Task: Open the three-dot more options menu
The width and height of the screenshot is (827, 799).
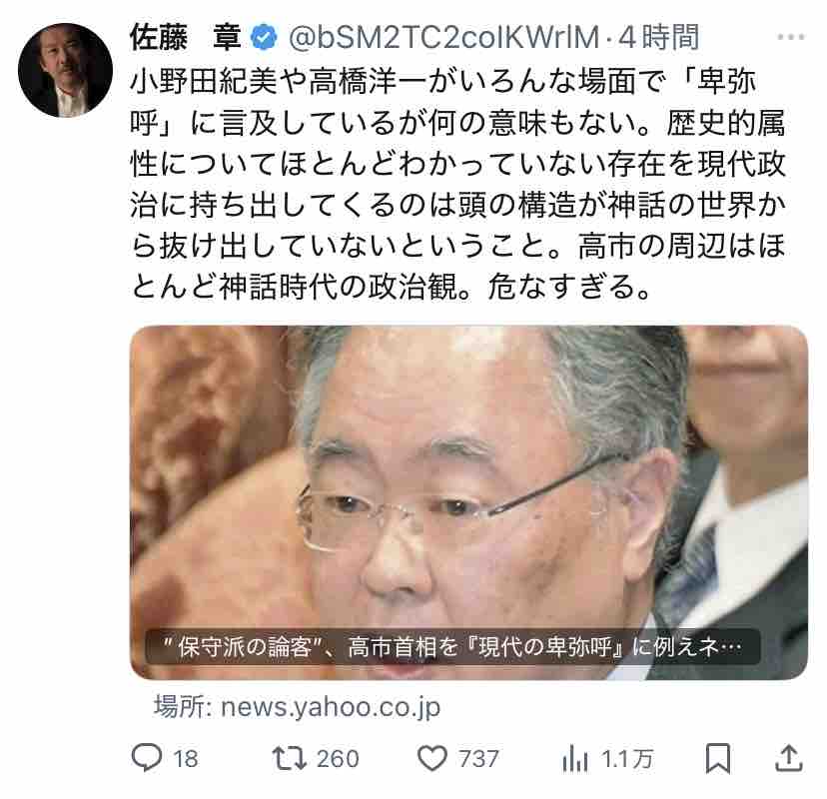Action: point(791,37)
